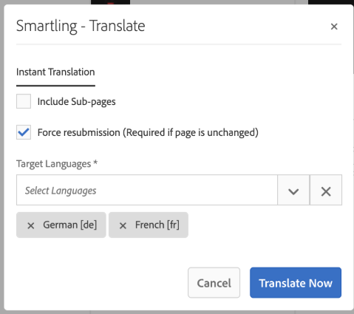This screenshot has width=354, height=314.
Task: Select the French [fr] tag label
Action: point(157,225)
